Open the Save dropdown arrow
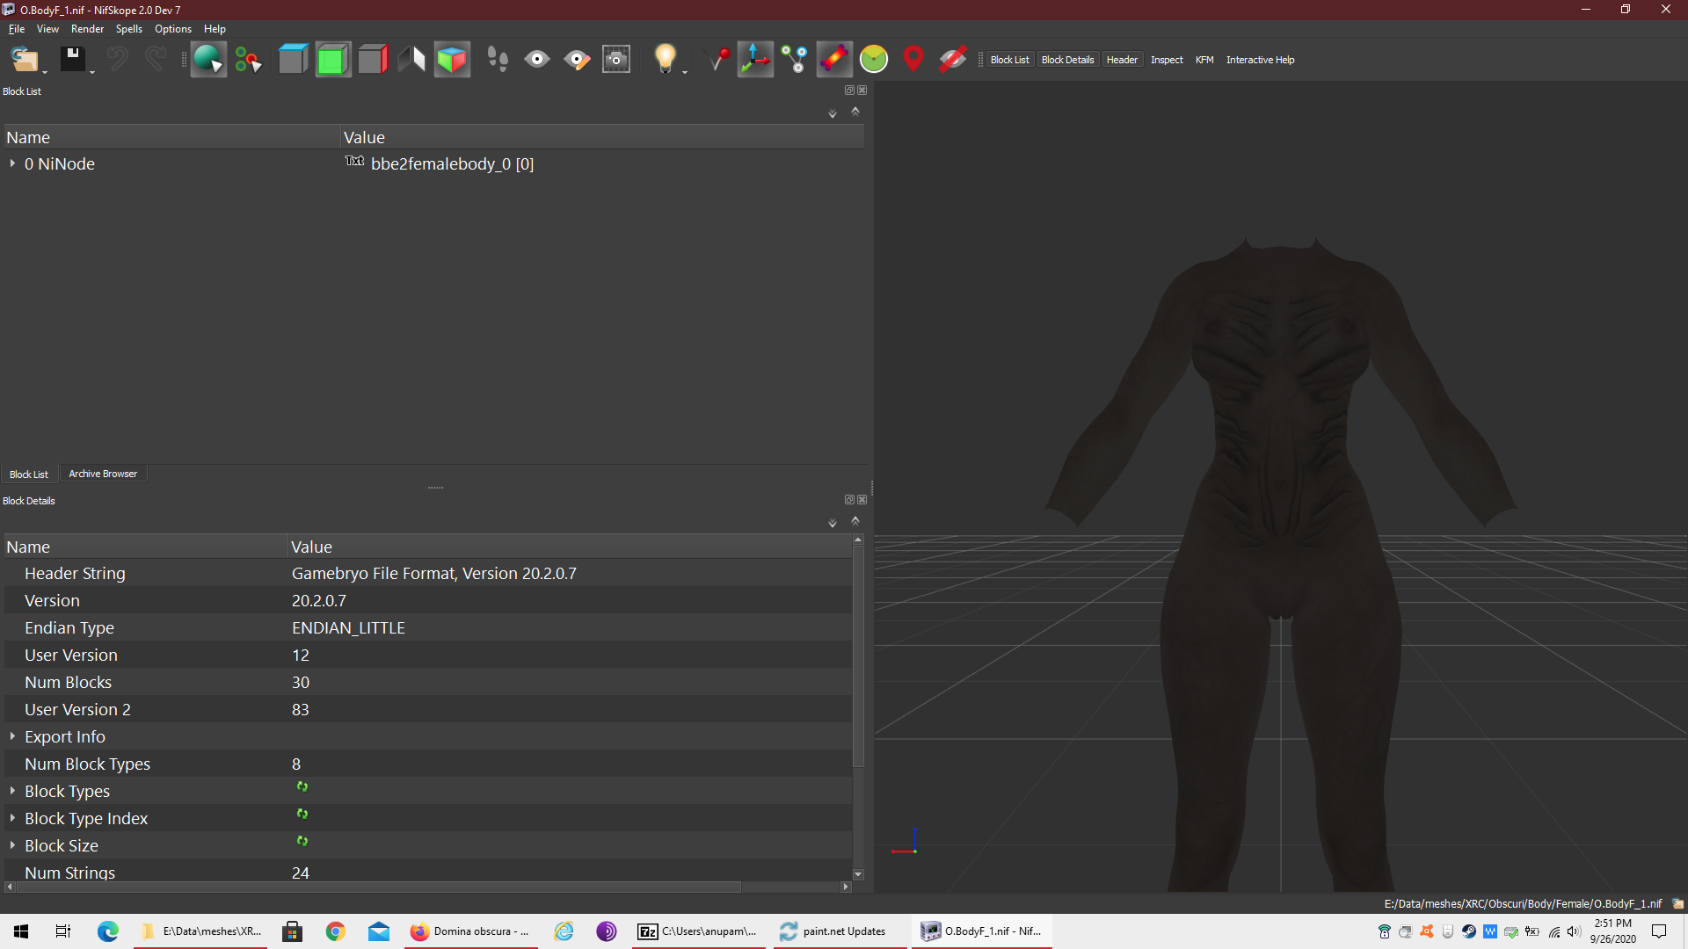 click(92, 71)
